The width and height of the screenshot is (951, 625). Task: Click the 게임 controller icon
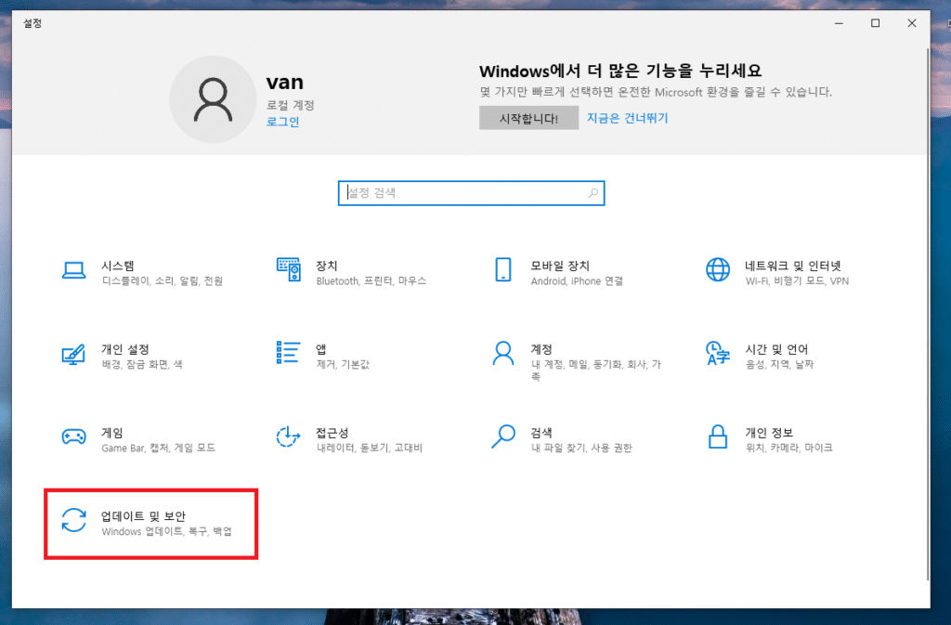point(73,436)
